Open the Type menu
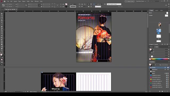Viewport: 170px width, 96px height. pyautogui.click(x=19, y=1)
